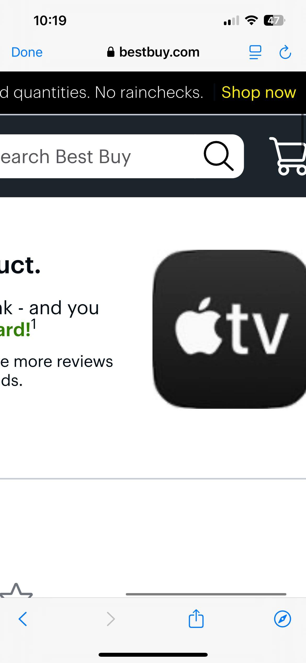The height and width of the screenshot is (663, 306).
Task: Tap the lock icon beside bestbuy.com
Action: [x=111, y=52]
